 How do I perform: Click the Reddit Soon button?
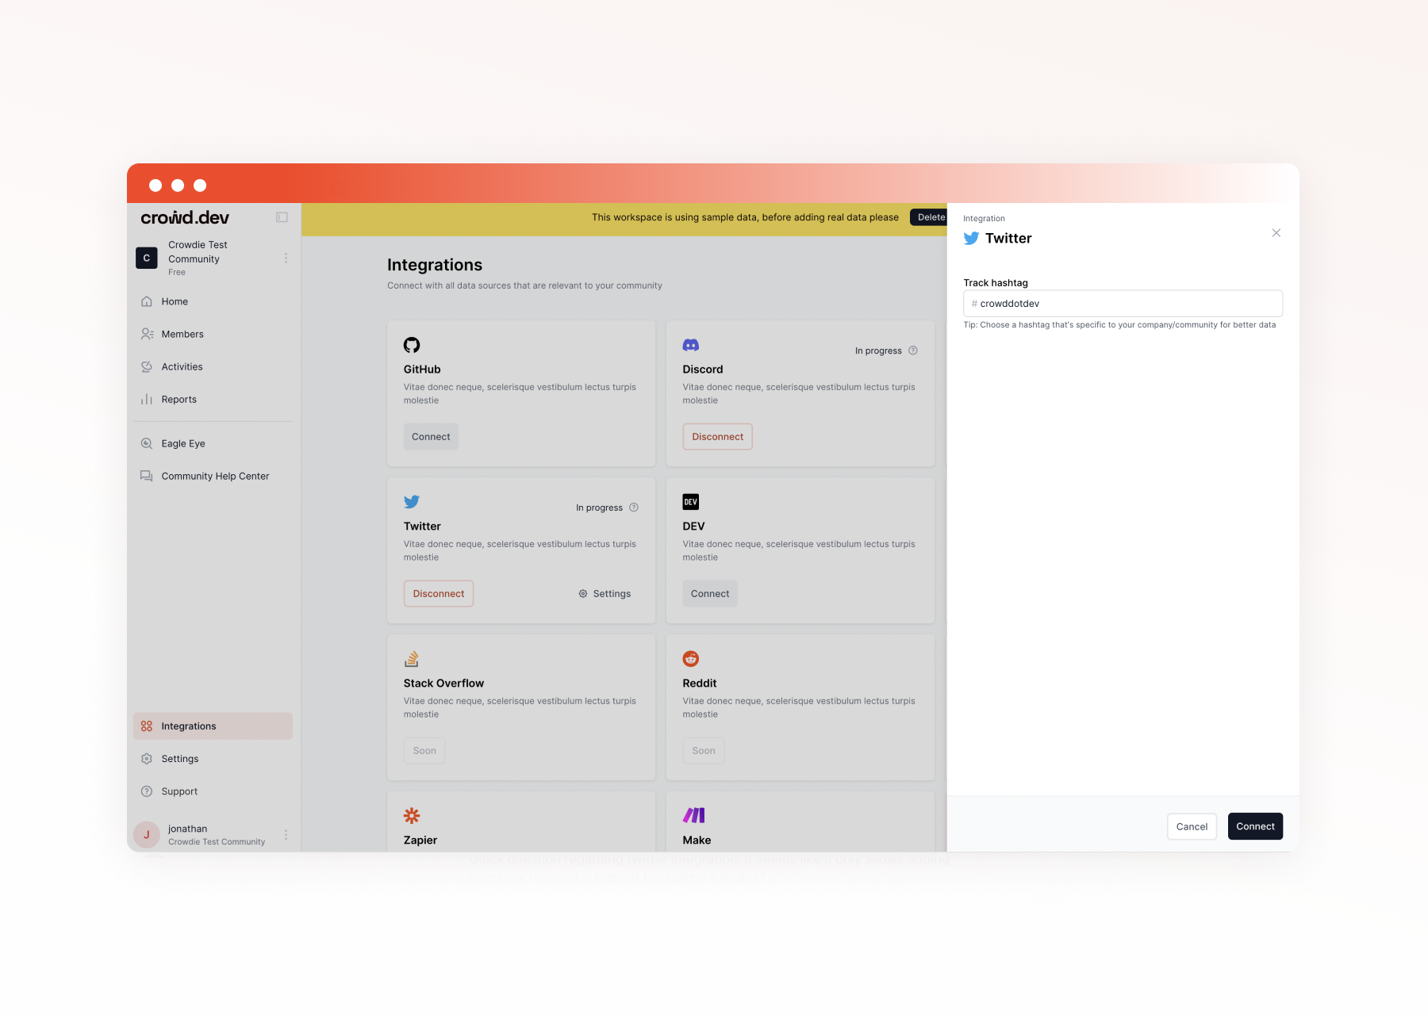[x=704, y=751]
